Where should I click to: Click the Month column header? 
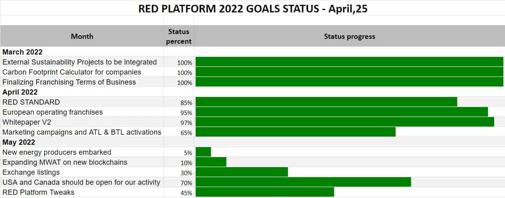(82, 36)
